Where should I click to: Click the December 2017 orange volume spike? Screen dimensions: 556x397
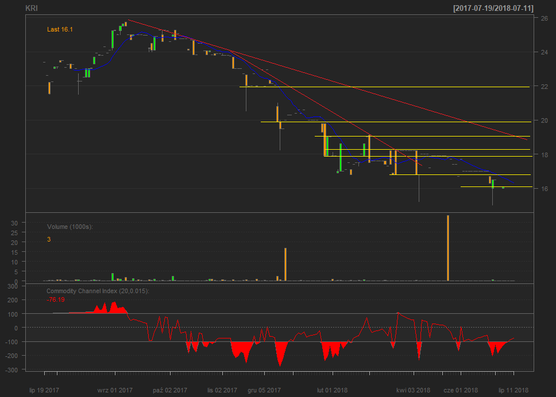[x=285, y=264]
